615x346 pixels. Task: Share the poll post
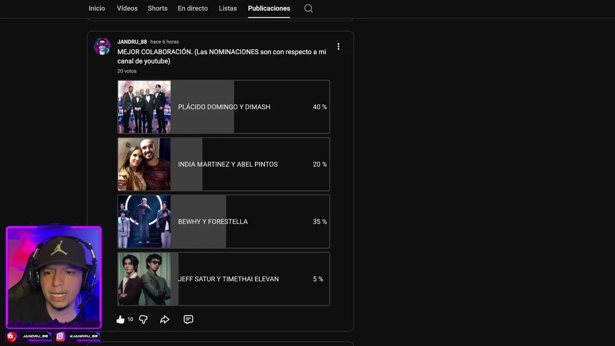[x=165, y=320]
